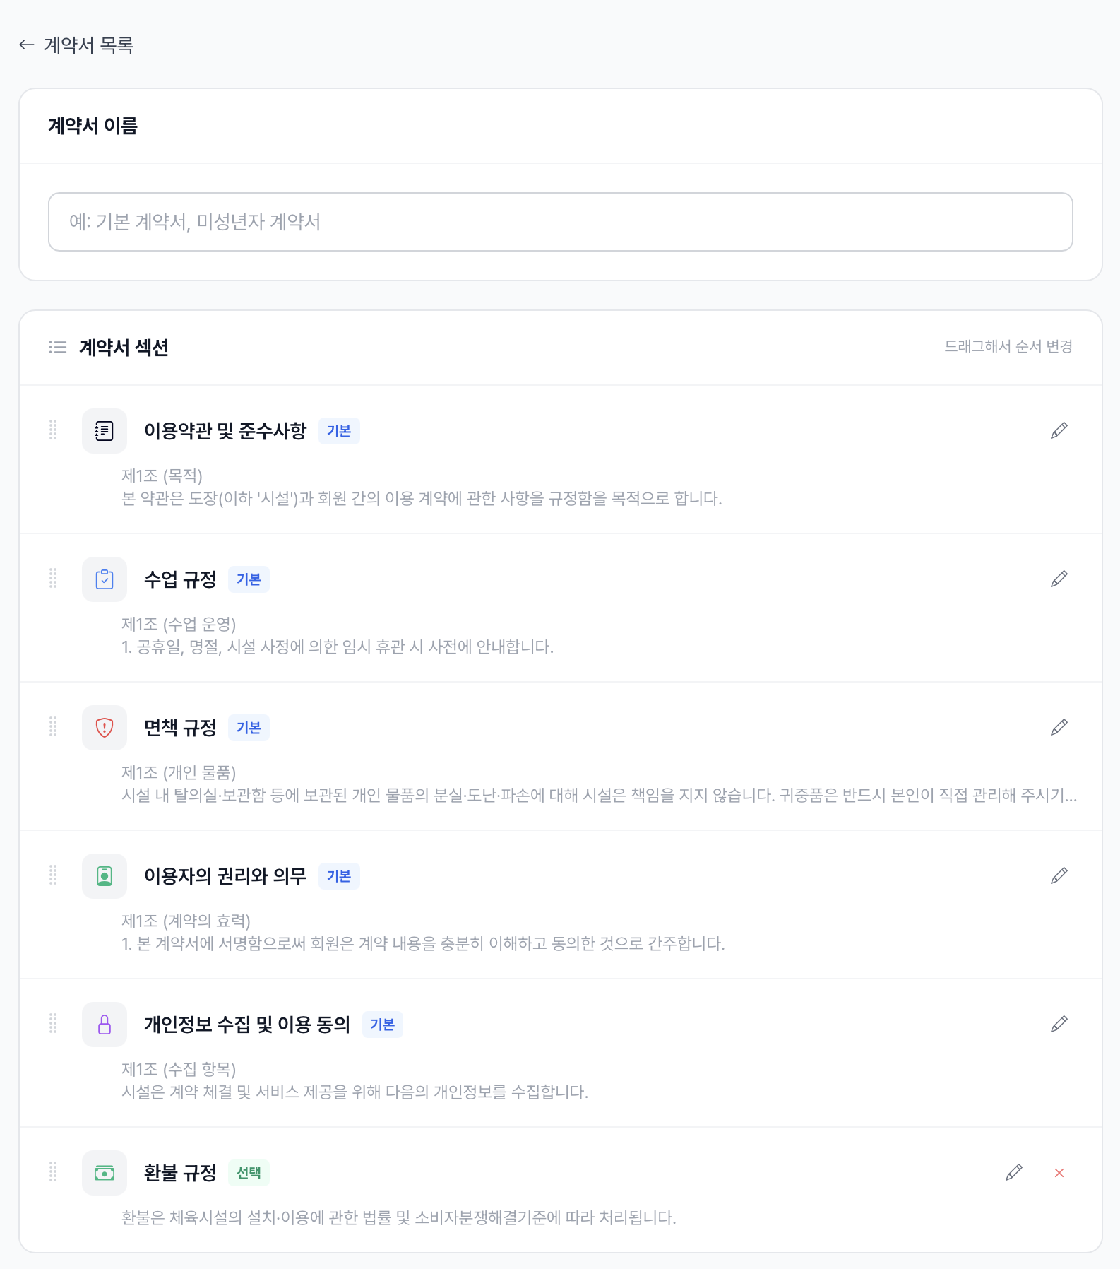Viewport: 1120px width, 1269px height.
Task: Click the green banknote icon beside 환불 규정
Action: coord(104,1173)
